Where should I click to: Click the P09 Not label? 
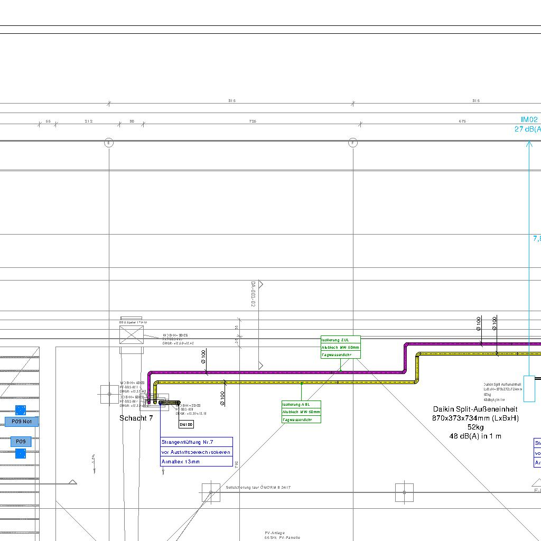pyautogui.click(x=22, y=422)
